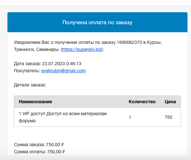Click the "Тренинги, Семинары." text
The height and width of the screenshot is (160, 191).
pos(37,49)
